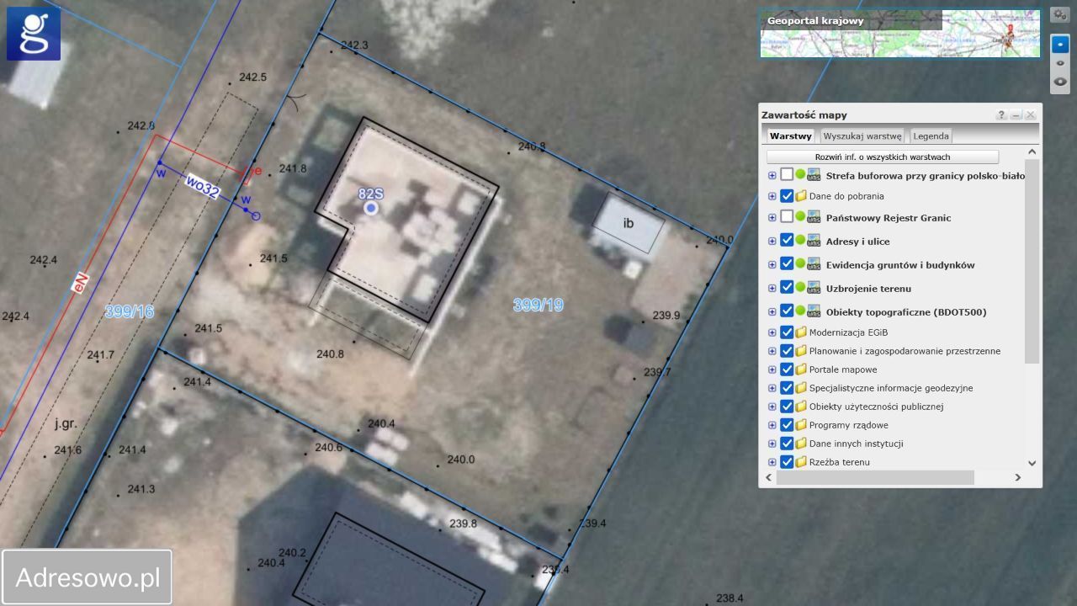Expand the Dane do pobrania node

(x=772, y=196)
